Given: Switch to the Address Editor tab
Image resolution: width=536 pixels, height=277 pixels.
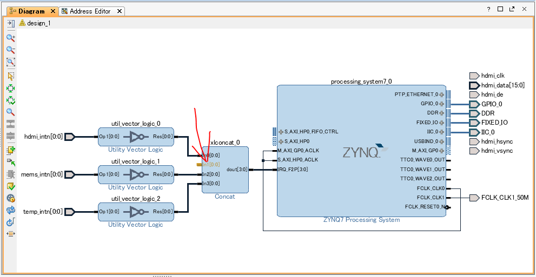Looking at the screenshot, I should point(90,11).
